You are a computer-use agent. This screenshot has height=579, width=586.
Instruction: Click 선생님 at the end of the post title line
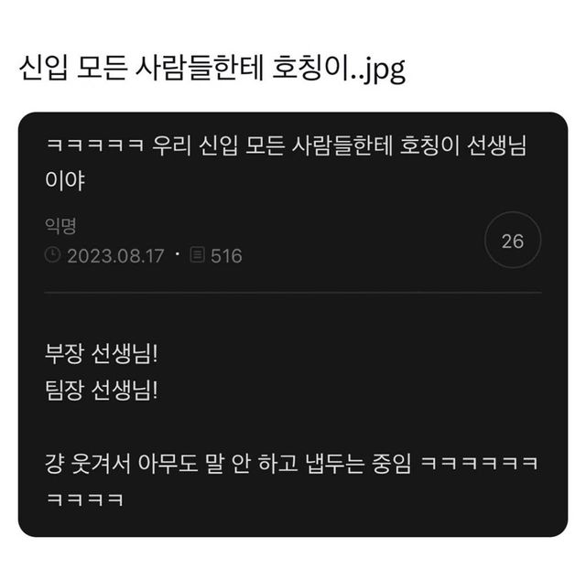496,145
